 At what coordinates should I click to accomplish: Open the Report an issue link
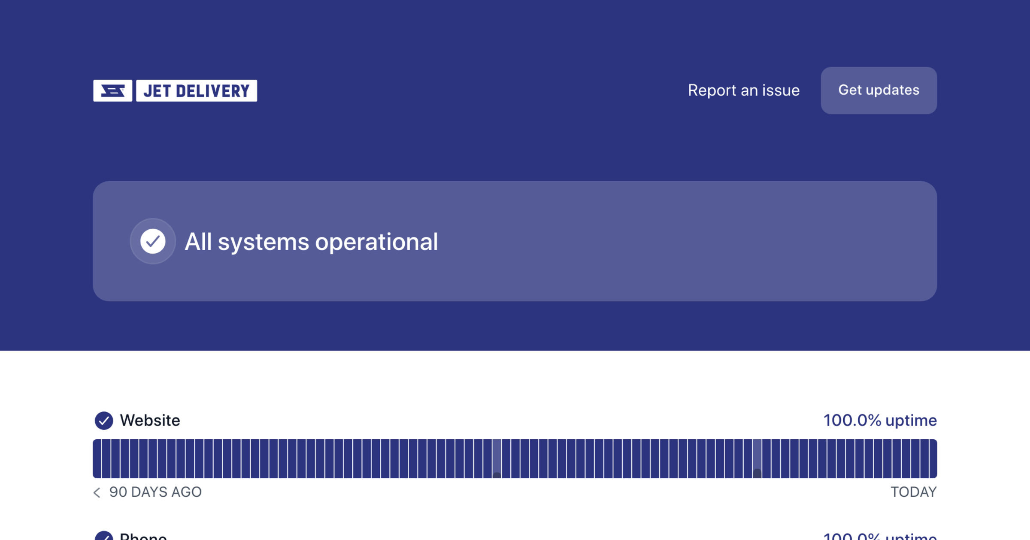(743, 90)
